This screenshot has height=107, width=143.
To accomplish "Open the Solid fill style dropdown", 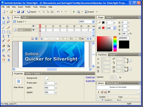I will pos(114,28).
